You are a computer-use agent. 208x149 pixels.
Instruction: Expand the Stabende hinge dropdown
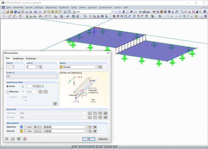85,131
